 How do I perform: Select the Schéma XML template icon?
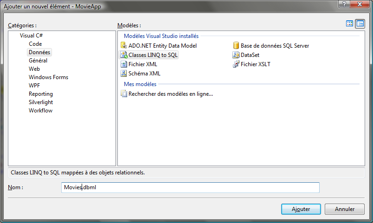124,74
